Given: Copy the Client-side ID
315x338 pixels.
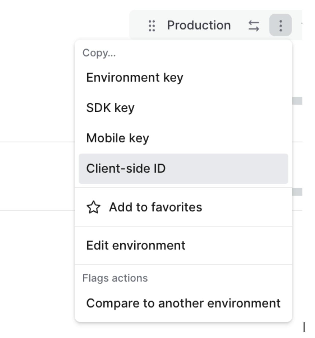Looking at the screenshot, I should click(x=126, y=168).
